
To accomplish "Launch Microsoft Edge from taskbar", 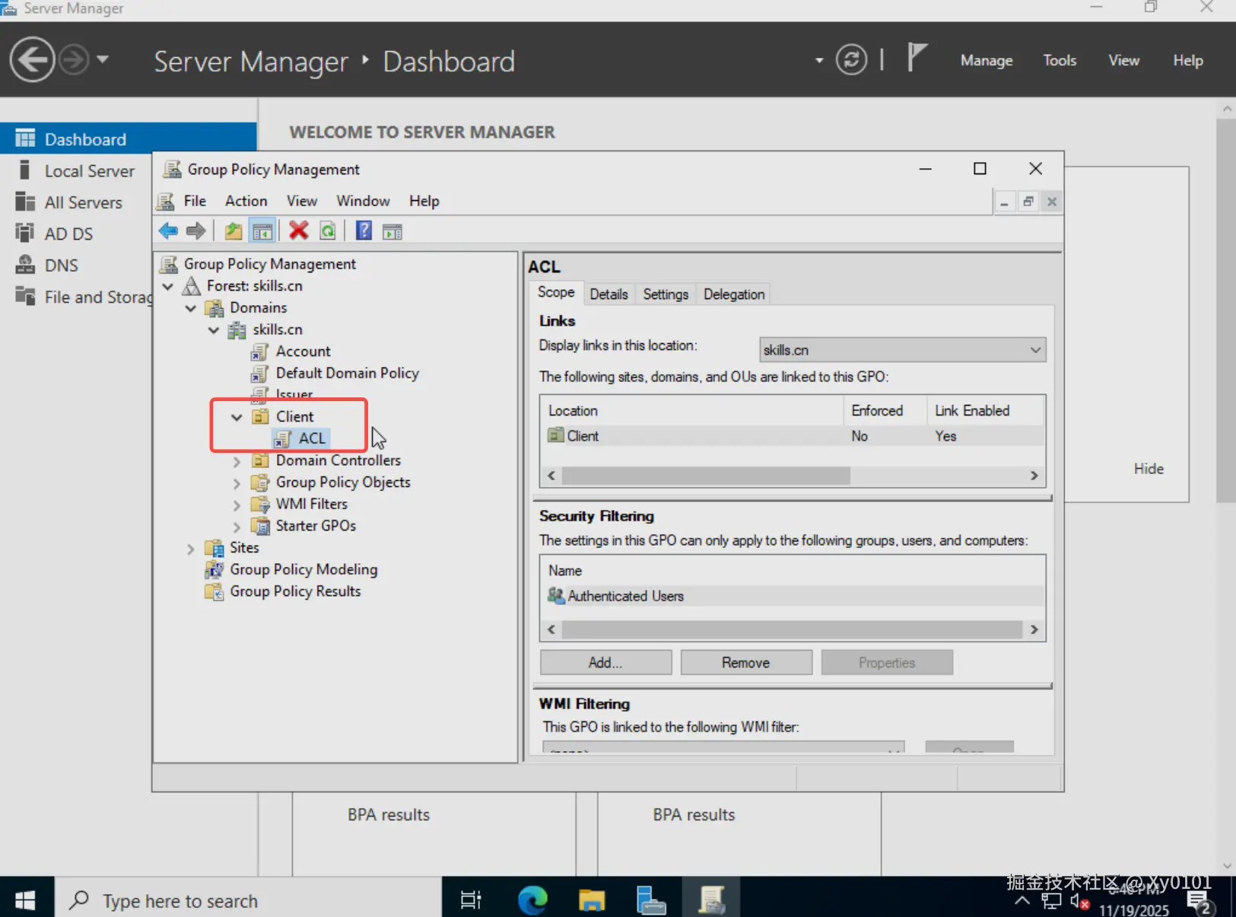I will coord(532,899).
